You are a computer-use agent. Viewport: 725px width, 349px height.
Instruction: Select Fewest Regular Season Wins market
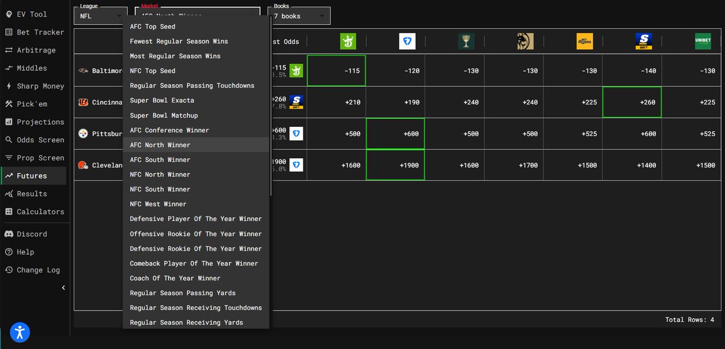point(196,41)
